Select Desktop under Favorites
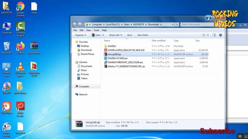 [x=83, y=46]
